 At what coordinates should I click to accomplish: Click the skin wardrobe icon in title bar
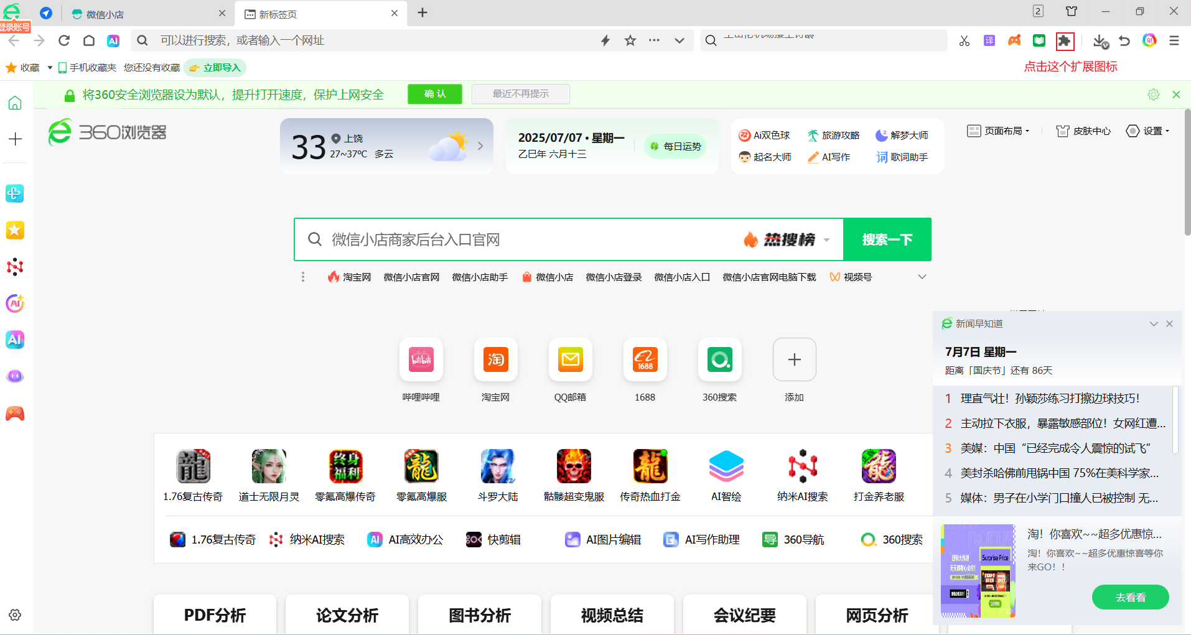pyautogui.click(x=1072, y=11)
